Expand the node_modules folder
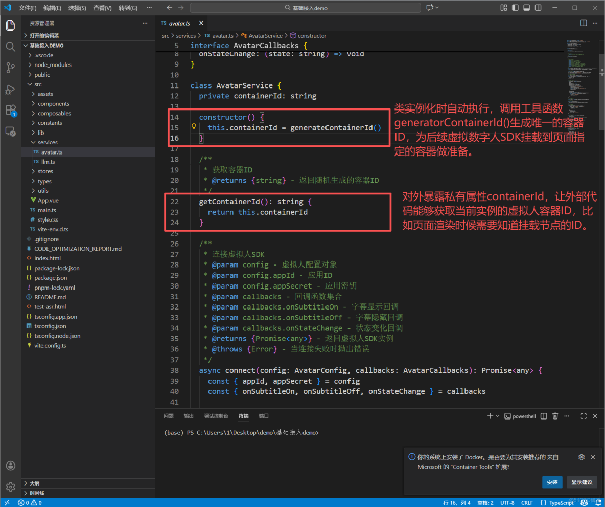Viewport: 605px width, 507px height. tap(53, 65)
